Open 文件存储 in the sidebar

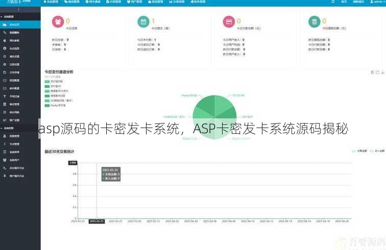point(20,72)
